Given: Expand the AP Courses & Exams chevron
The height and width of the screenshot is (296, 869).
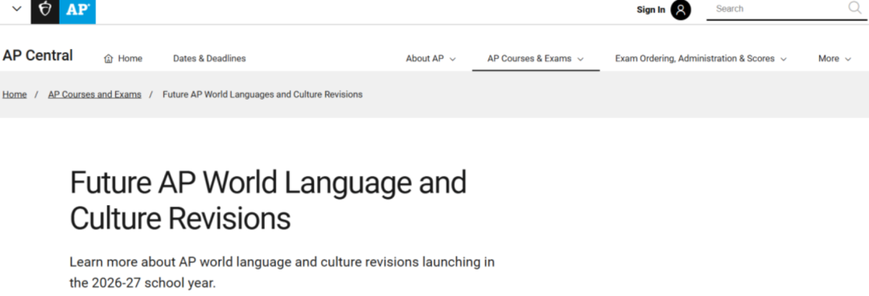Looking at the screenshot, I should (x=580, y=59).
